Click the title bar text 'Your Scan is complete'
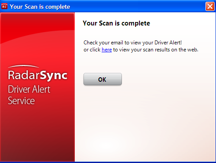Image resolution: width=216 pixels, height=163 pixels. tap(40, 7)
